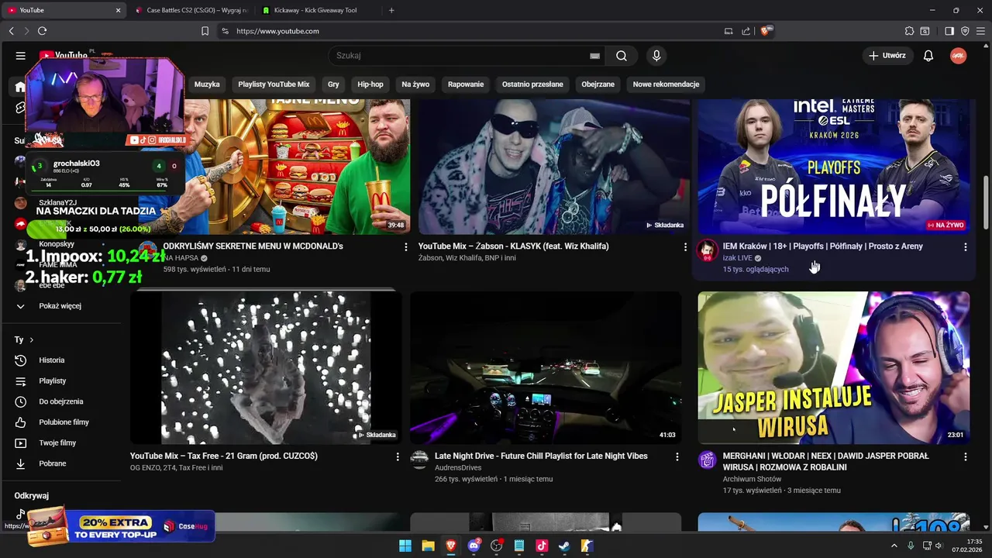Open options for McDonald's video
Screen dimensions: 992x558
[x=405, y=246]
